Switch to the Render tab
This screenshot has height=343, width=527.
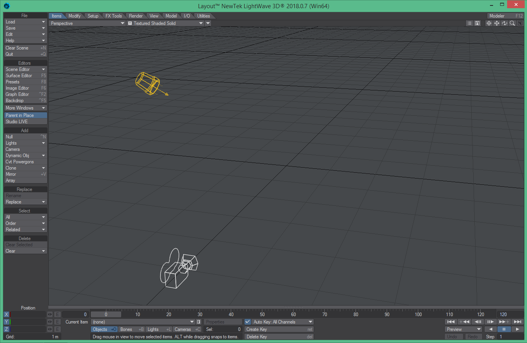136,16
